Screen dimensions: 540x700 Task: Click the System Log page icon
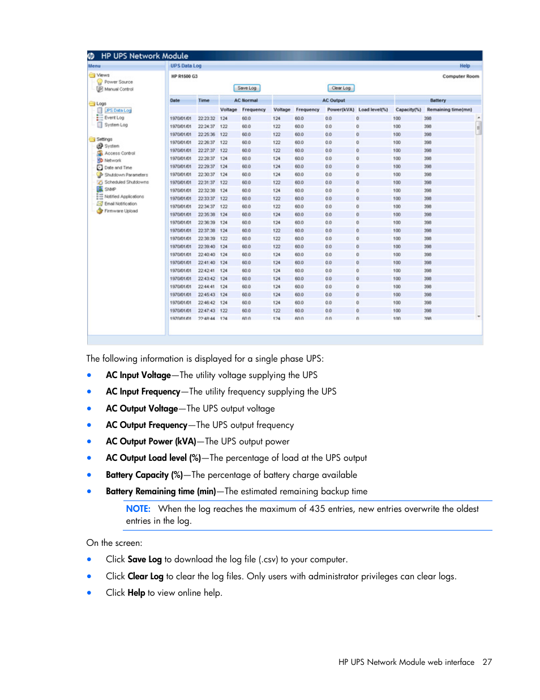100,125
